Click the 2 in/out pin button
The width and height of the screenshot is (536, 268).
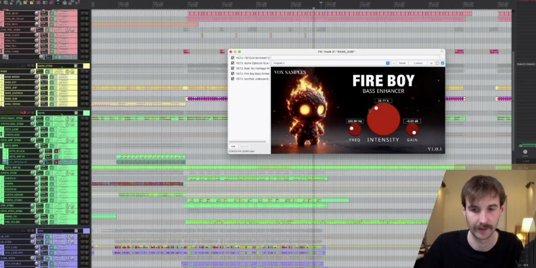coord(419,63)
